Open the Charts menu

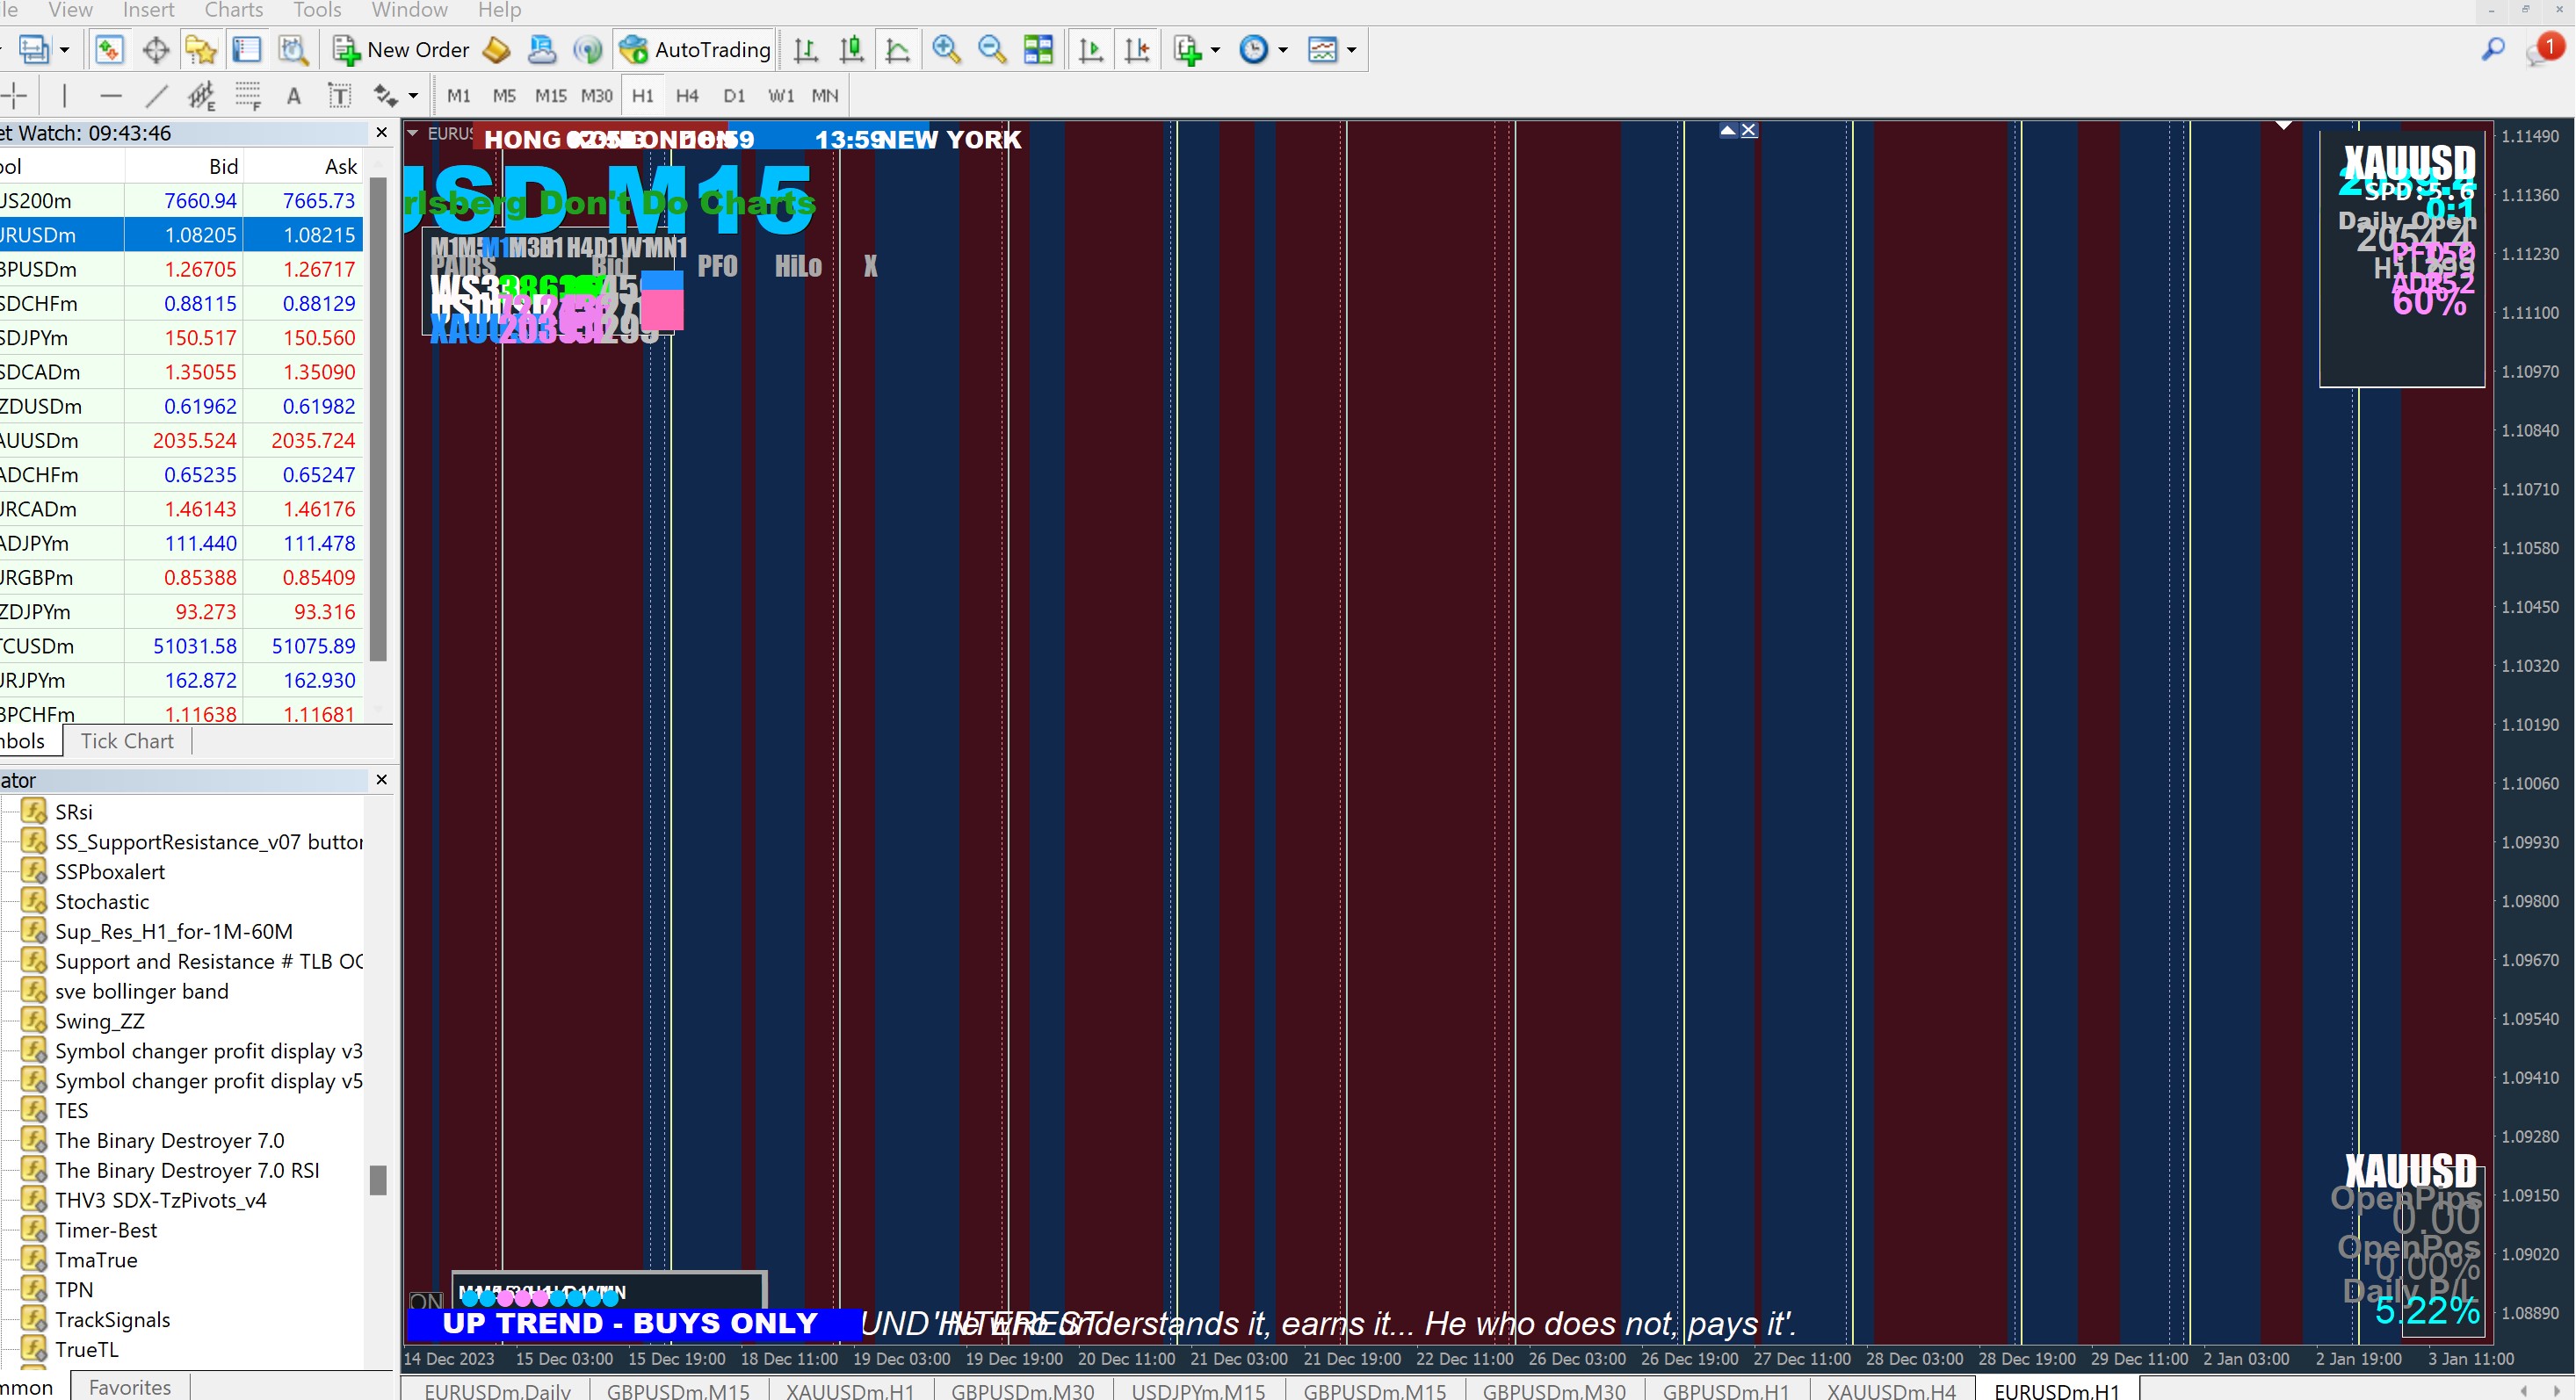click(233, 10)
